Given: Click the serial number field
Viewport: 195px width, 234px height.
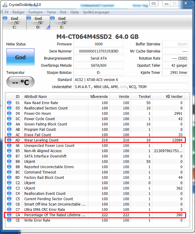Looking at the screenshot, I should [99, 51].
